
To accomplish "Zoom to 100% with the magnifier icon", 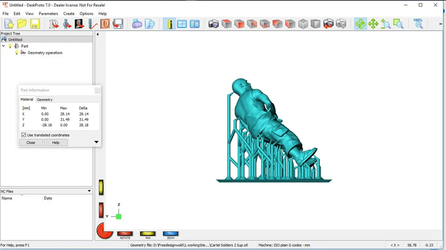I will (418, 24).
